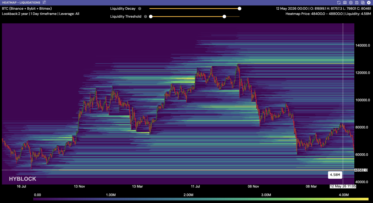Screen dimensions: 373x203
Task: Click Liquidity Threshold right slider handle
Action: (x=224, y=17)
